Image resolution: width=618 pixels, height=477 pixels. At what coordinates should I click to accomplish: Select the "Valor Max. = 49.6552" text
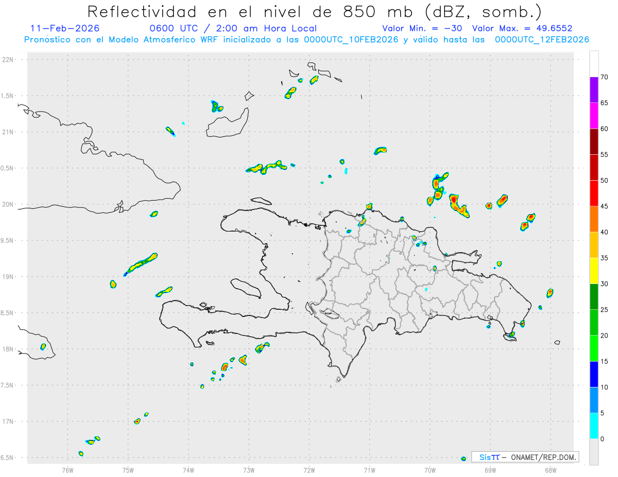[522, 28]
